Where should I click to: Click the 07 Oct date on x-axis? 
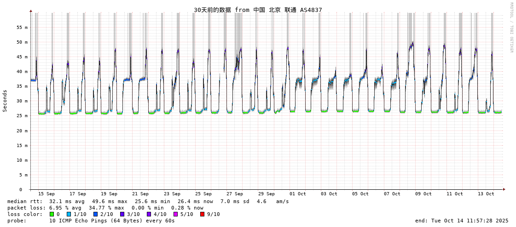click(x=392, y=194)
